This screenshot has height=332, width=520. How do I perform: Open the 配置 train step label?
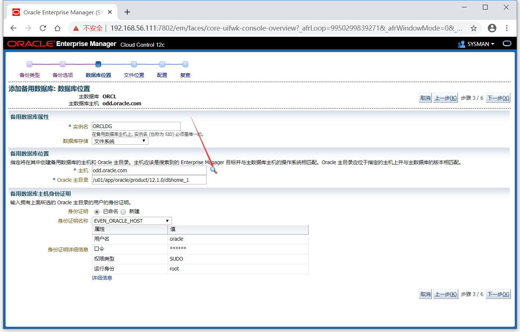coord(162,75)
